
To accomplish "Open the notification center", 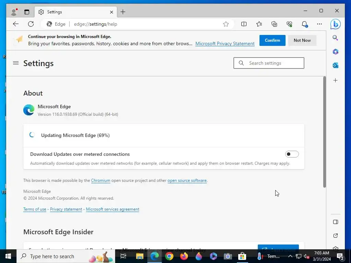I will (340, 256).
